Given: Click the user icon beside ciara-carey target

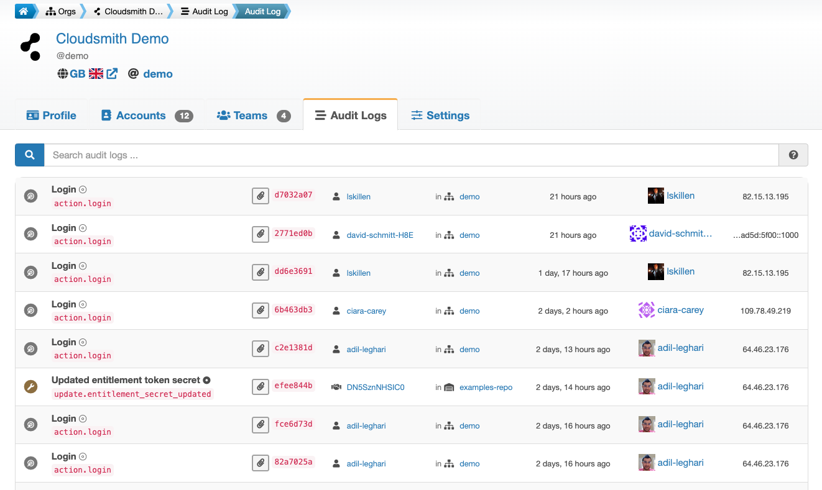Looking at the screenshot, I should pyautogui.click(x=336, y=311).
